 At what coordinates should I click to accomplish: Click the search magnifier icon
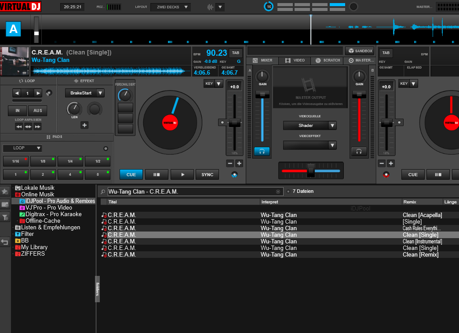103,192
